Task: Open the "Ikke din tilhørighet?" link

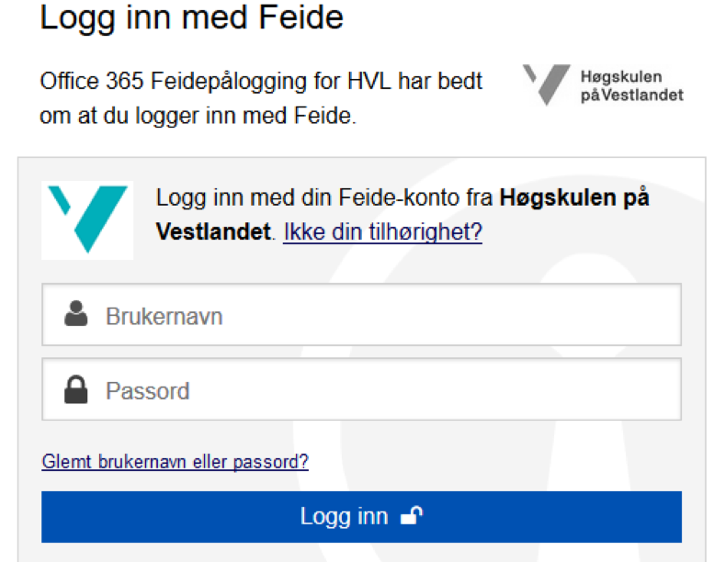Action: (x=382, y=231)
